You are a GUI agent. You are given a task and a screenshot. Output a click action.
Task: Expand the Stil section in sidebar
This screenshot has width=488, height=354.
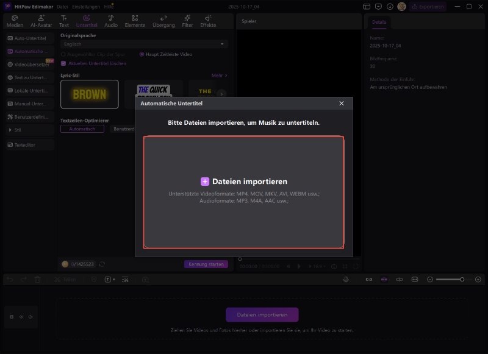[x=28, y=129]
